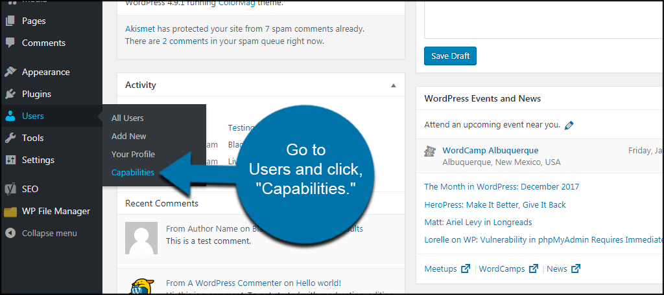This screenshot has height=295, width=664.
Task: Choose All Users in the Users submenu
Action: pyautogui.click(x=128, y=118)
